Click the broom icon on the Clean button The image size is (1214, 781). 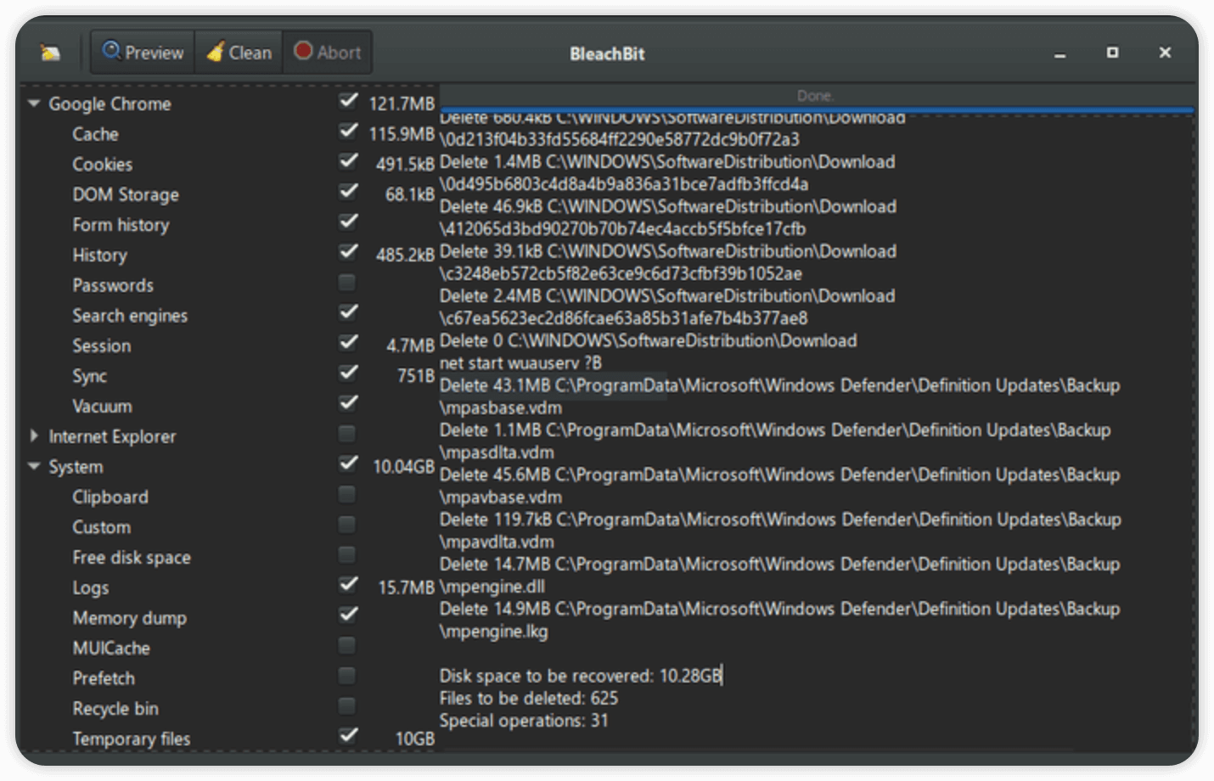pyautogui.click(x=216, y=52)
